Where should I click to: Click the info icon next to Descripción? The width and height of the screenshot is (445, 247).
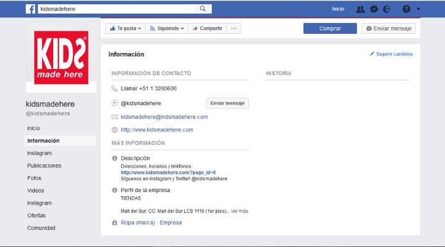click(x=114, y=158)
